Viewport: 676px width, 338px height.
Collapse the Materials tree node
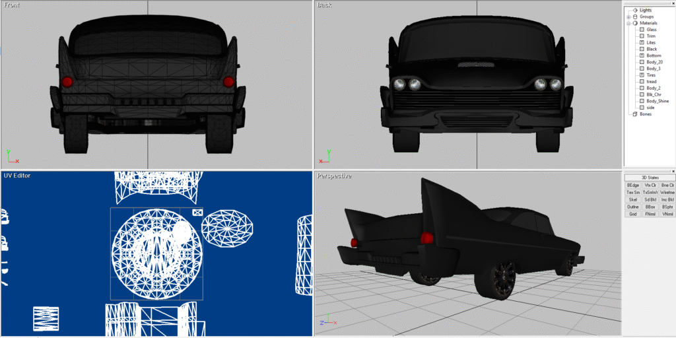coord(628,23)
